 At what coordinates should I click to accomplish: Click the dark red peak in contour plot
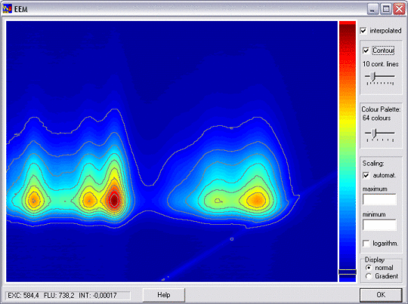114,200
